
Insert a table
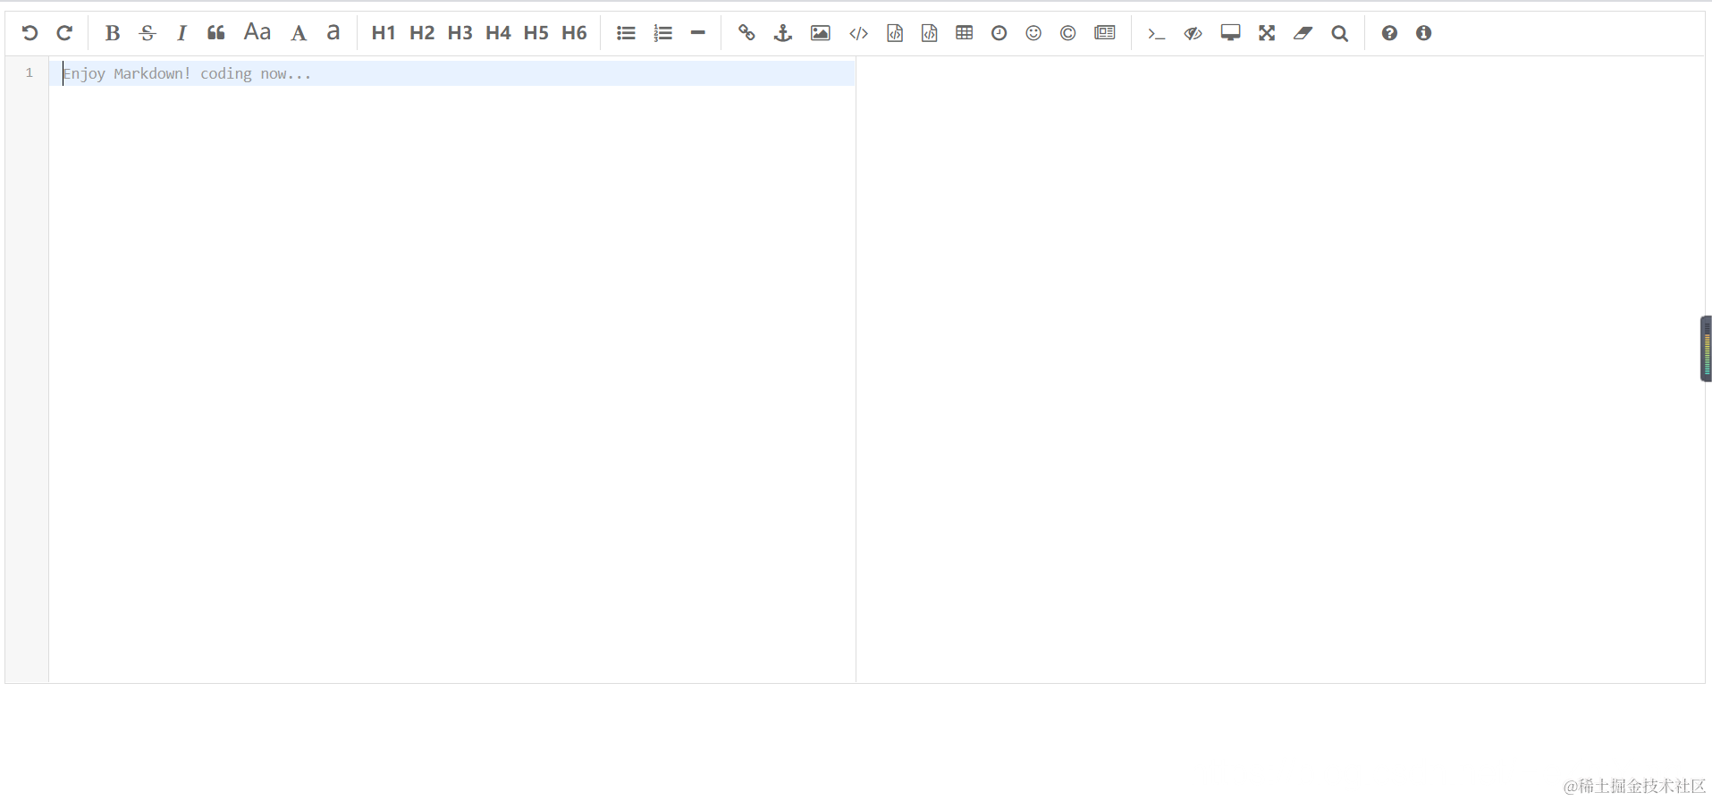coord(965,33)
